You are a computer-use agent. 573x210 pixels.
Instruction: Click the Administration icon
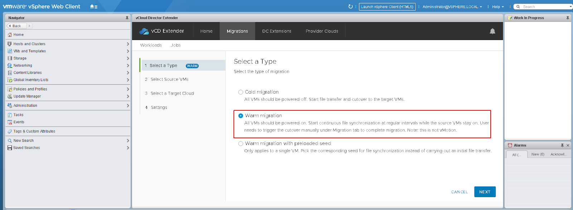click(10, 106)
